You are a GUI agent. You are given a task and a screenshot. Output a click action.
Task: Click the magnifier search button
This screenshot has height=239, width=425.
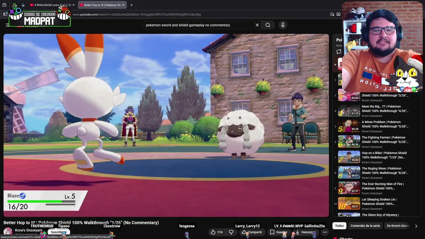point(268,25)
